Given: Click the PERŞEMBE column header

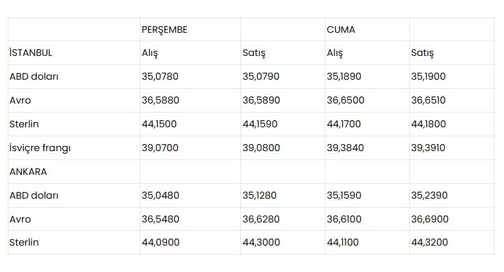Looking at the screenshot, I should pos(164,30).
